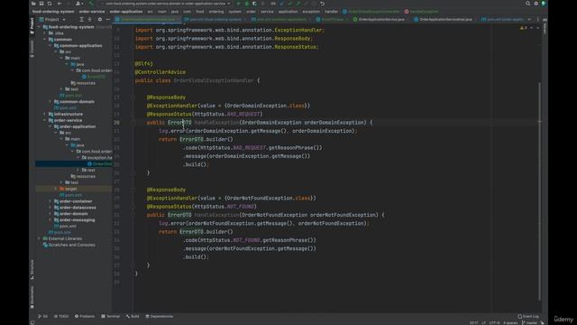Open the Dependencies tool window
Screen dimensions: 577x325
click(160, 316)
